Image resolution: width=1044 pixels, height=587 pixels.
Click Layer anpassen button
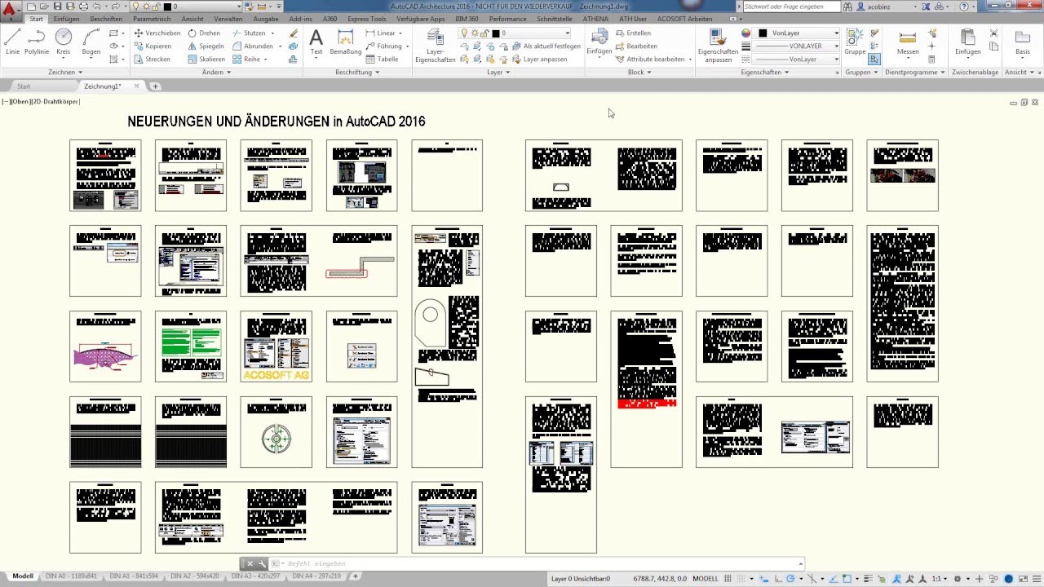[539, 60]
